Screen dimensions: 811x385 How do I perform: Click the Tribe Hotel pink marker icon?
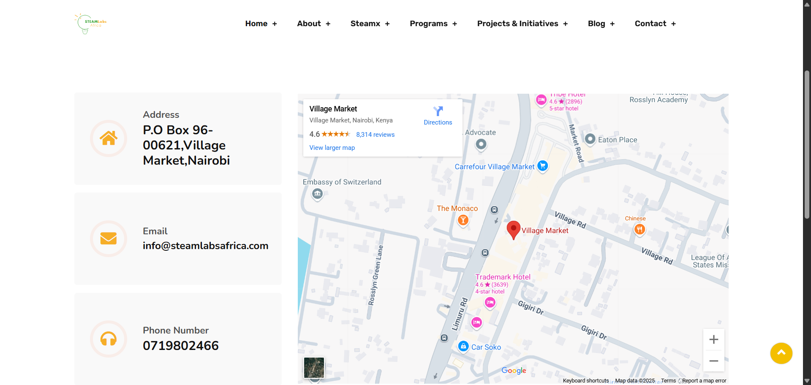tap(541, 100)
